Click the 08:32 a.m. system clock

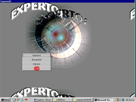tap(130, 100)
